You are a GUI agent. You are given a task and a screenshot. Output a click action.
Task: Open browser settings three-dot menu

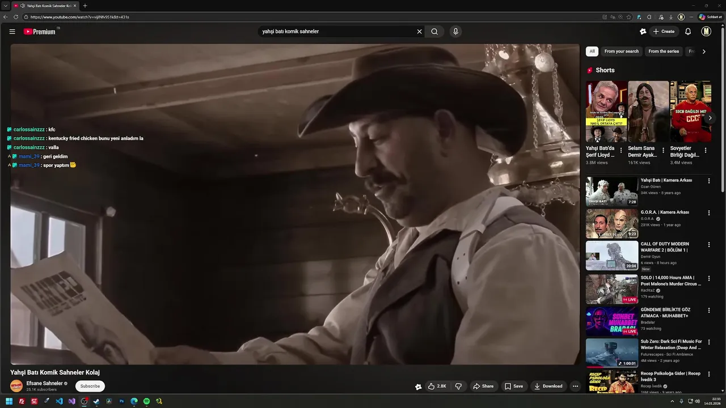pyautogui.click(x=691, y=17)
